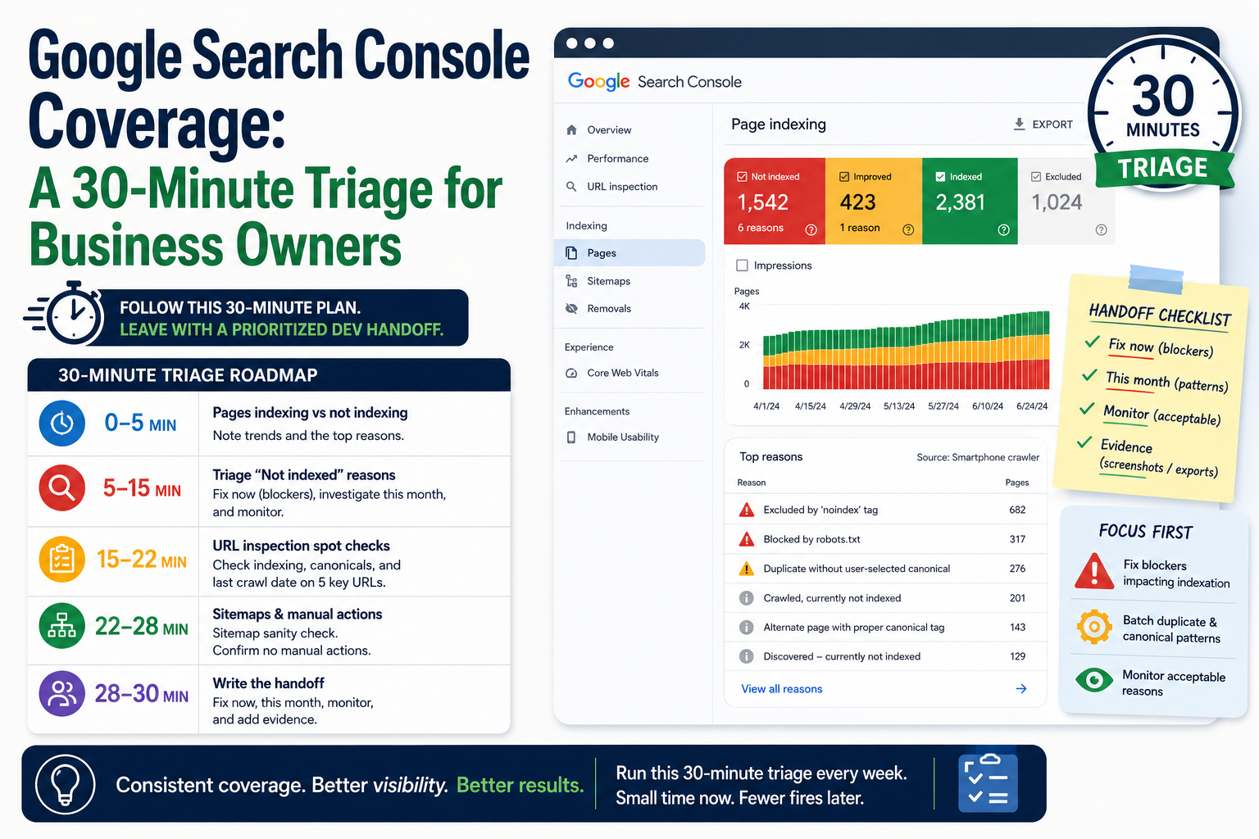Click the '1 reason' text on Improved card
Viewport: 1259px width, 839px height.
860,229
